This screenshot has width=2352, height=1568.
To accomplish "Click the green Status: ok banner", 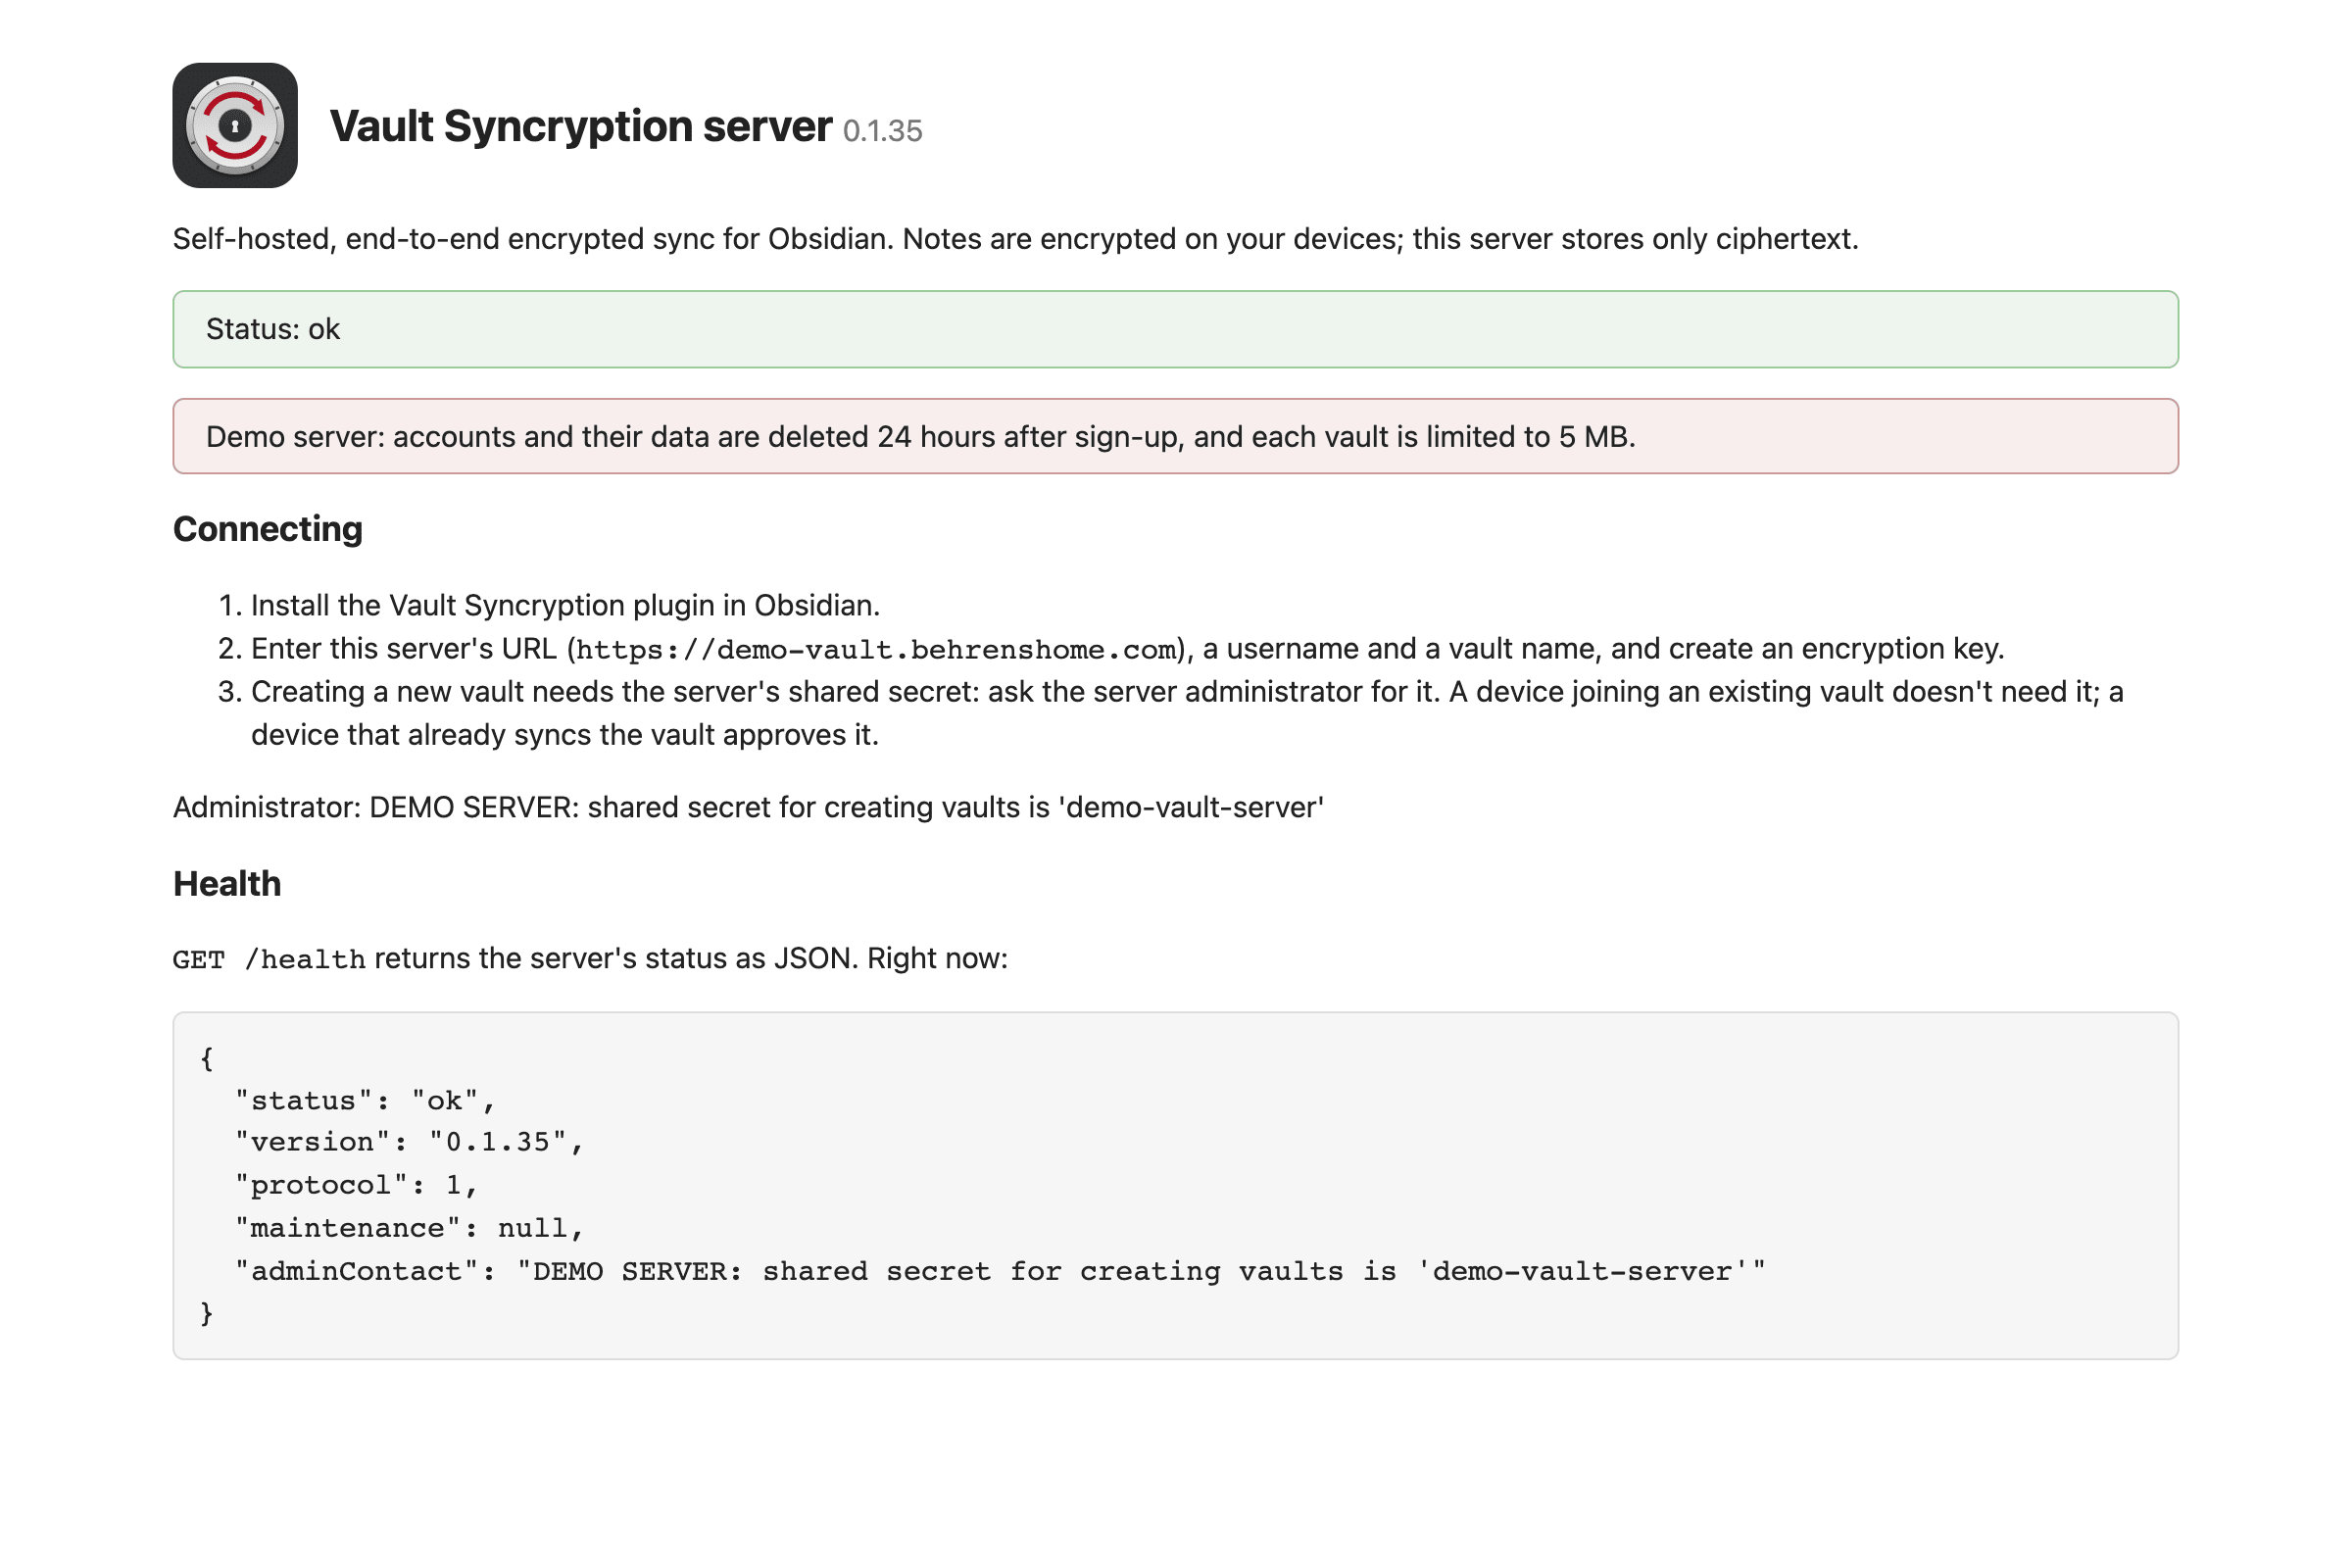I will pyautogui.click(x=1176, y=329).
